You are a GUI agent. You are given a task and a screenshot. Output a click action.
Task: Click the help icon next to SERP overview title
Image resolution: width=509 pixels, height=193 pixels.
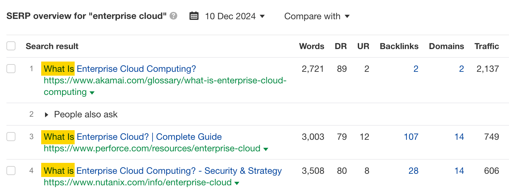coord(173,16)
